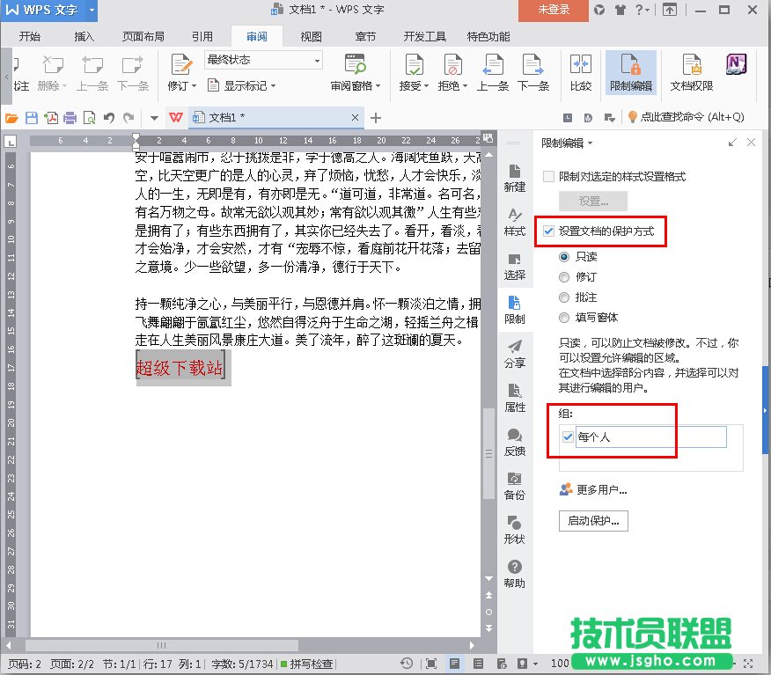Toggle 设置文档的保护方式 checkbox

[549, 231]
